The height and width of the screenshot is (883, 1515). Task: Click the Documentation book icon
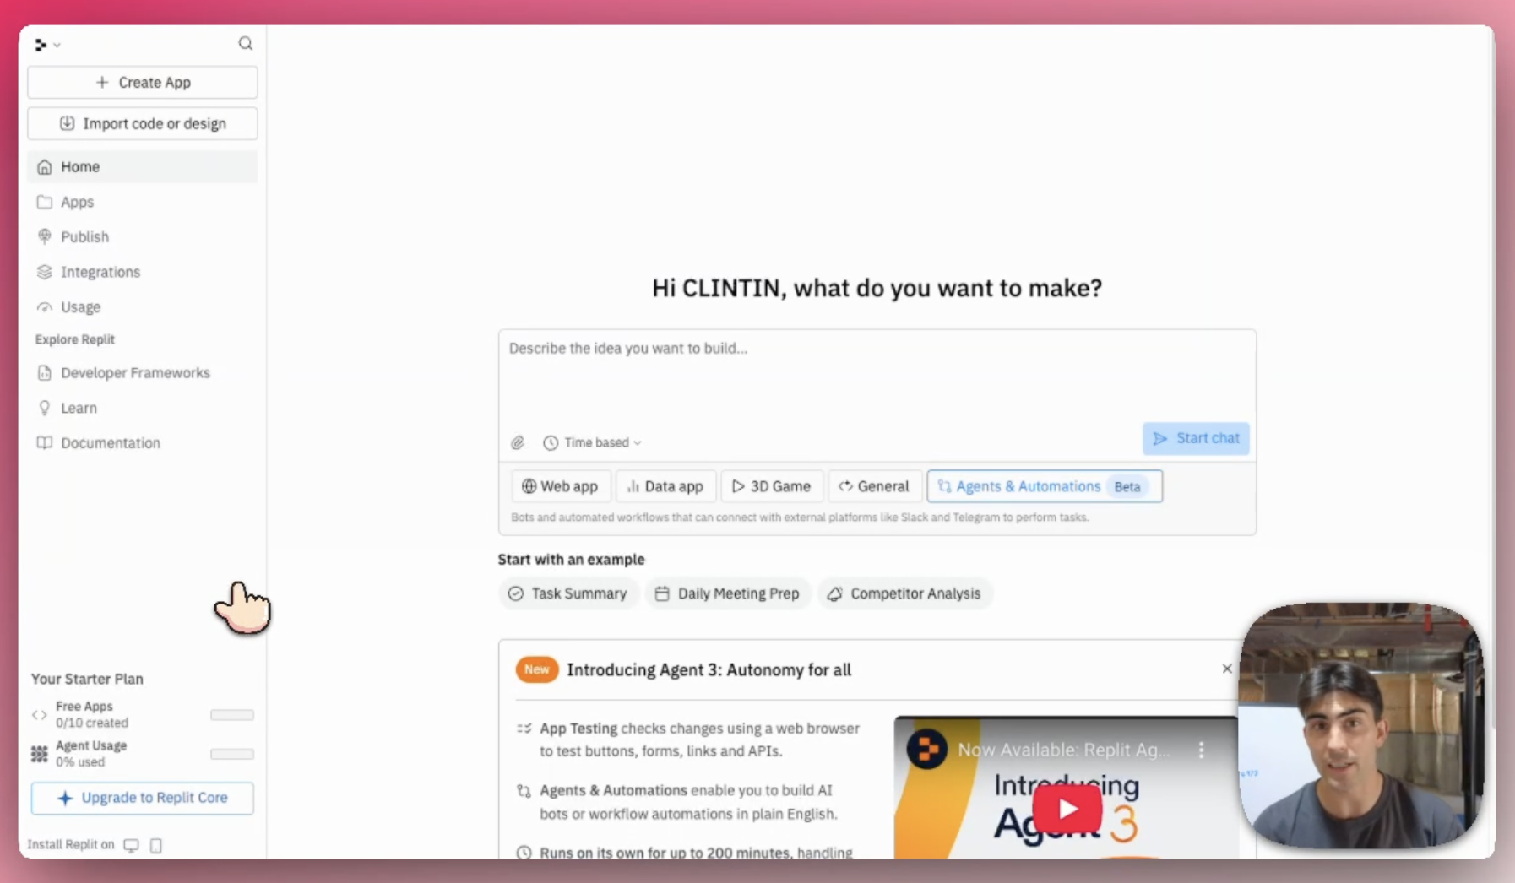tap(45, 443)
